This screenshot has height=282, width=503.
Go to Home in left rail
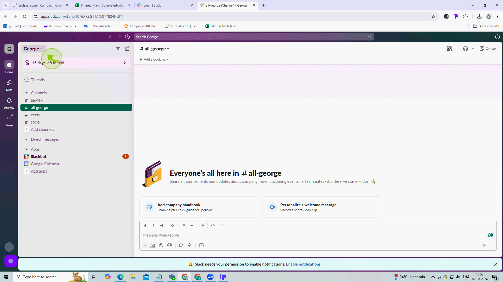(x=9, y=67)
